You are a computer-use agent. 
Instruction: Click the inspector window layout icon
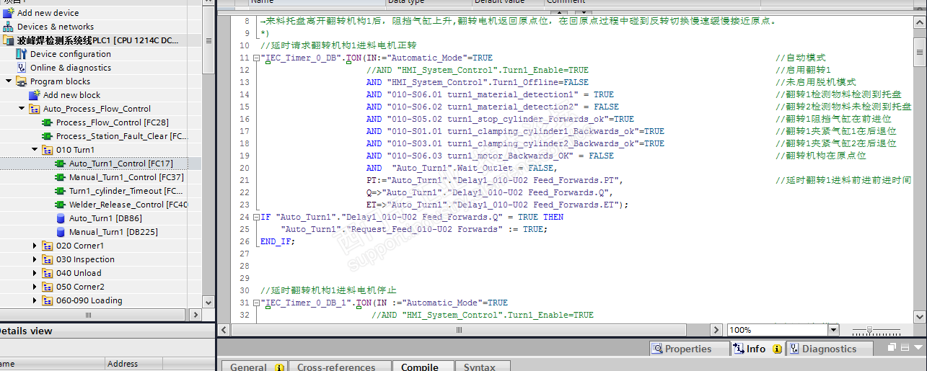click(904, 347)
